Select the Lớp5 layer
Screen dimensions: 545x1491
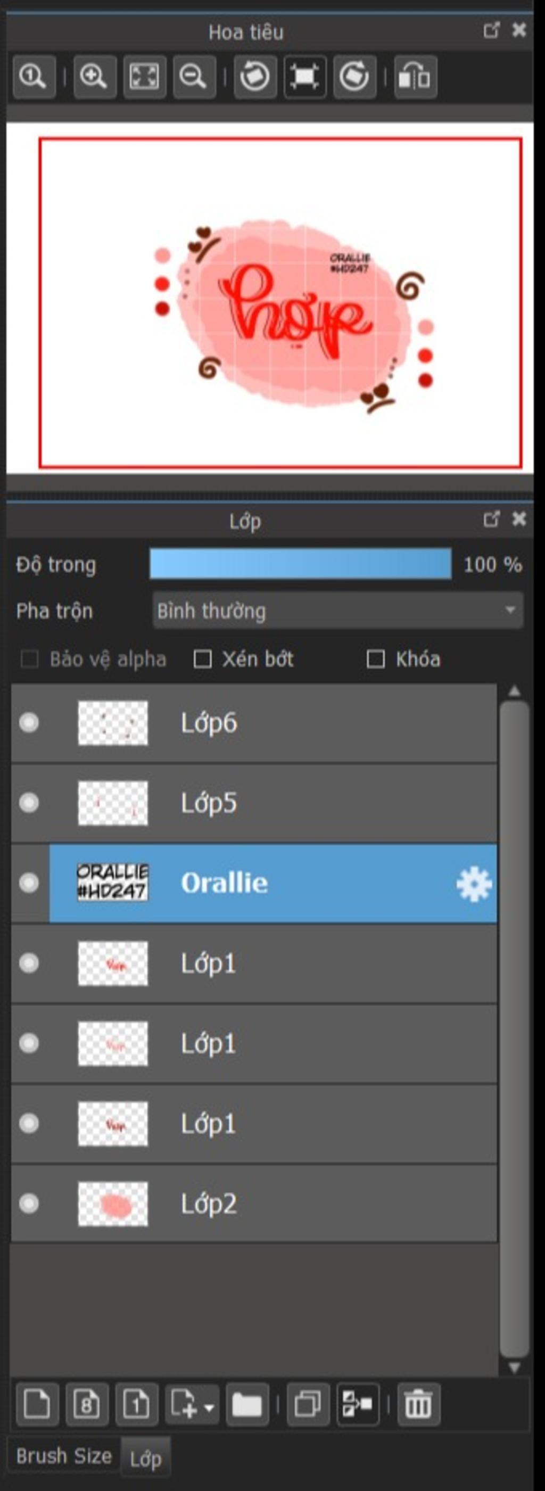point(290,803)
